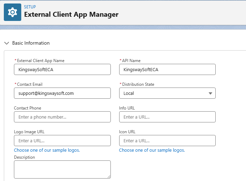This screenshot has width=246, height=181.
Task: Grab the Description box resize handle
Action: click(x=109, y=176)
